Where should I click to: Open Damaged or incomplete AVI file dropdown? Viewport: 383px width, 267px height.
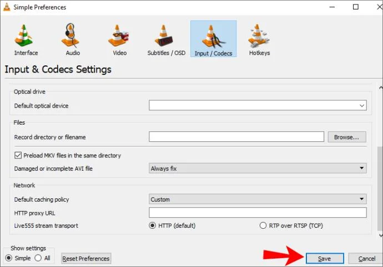point(258,168)
